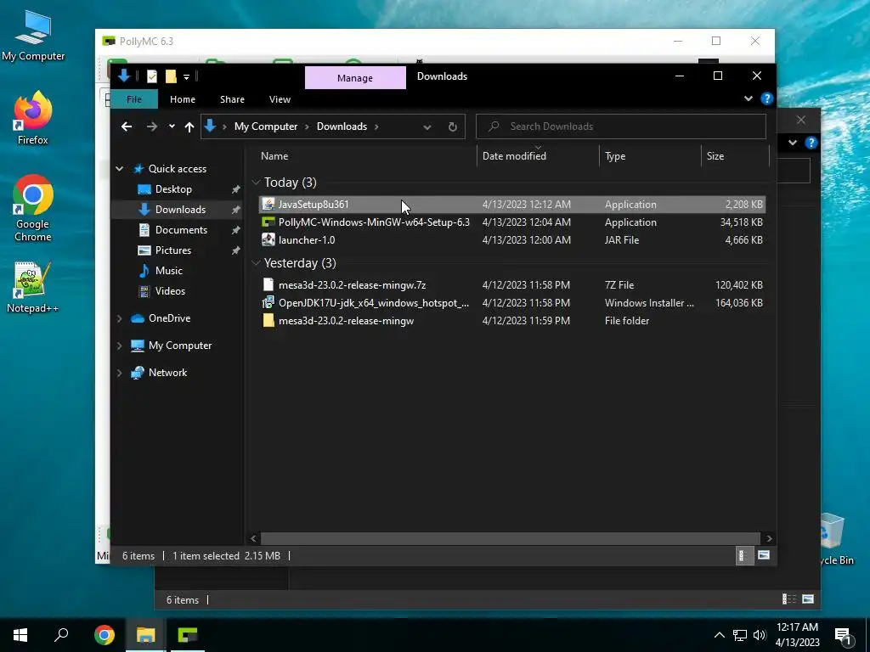
Task: Click the file list scroll right arrow
Action: (x=769, y=538)
